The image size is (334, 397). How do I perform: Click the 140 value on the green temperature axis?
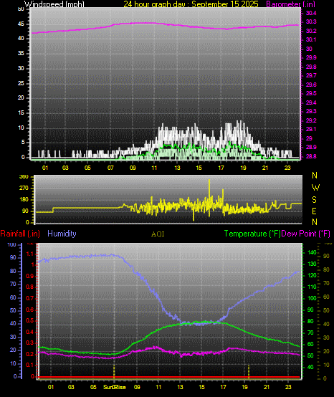click(x=312, y=252)
